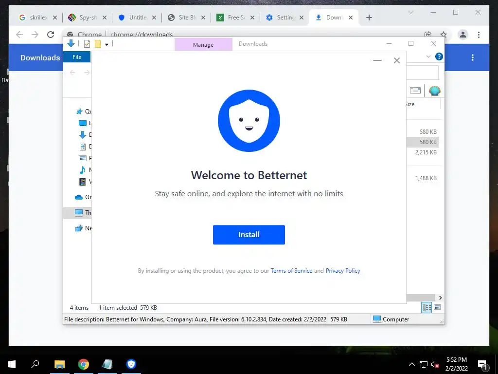The width and height of the screenshot is (498, 374).
Task: Click the blue download arrow icon in Explorer title bar
Action: click(x=71, y=43)
